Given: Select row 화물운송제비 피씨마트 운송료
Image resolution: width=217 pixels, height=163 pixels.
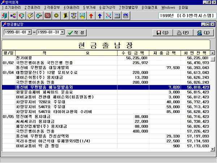Looking at the screenshot, I should pyautogui.click(x=106, y=92).
